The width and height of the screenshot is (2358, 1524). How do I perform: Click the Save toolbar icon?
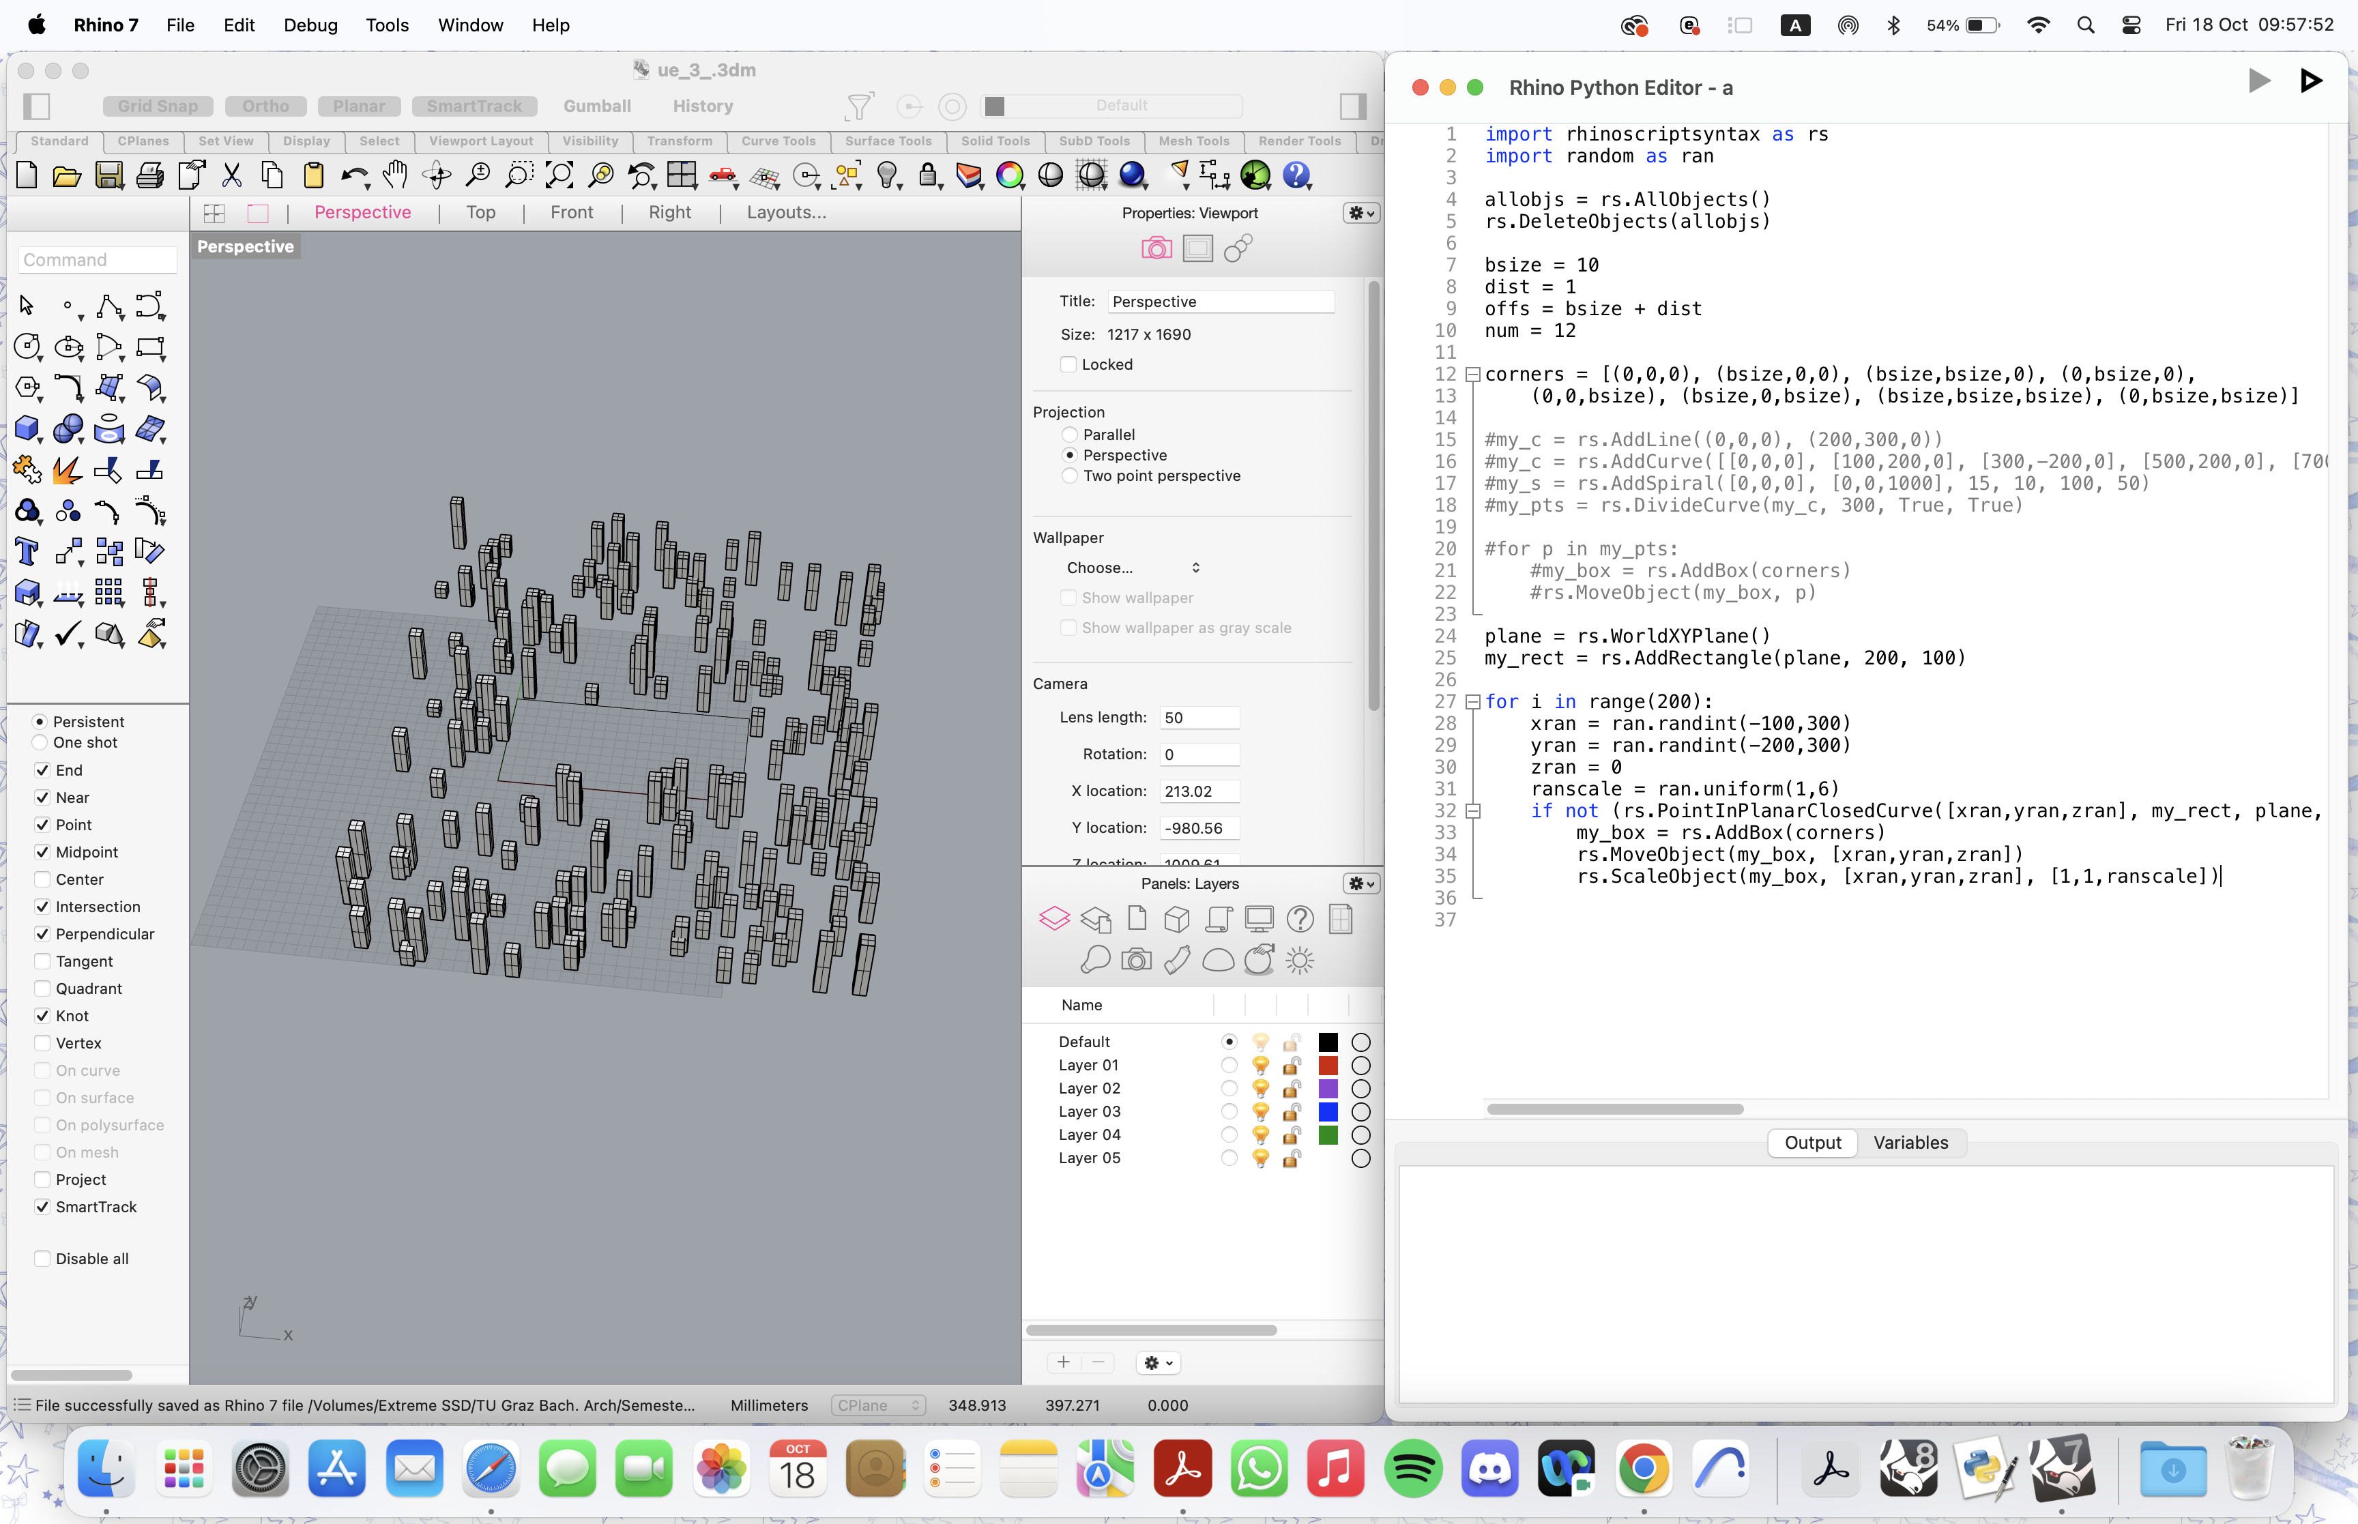pos(109,175)
